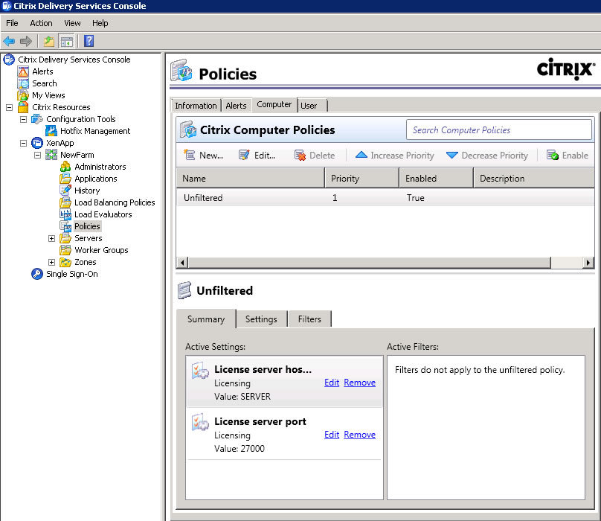Click Edit link for License server port
This screenshot has width=601, height=521.
tap(332, 435)
